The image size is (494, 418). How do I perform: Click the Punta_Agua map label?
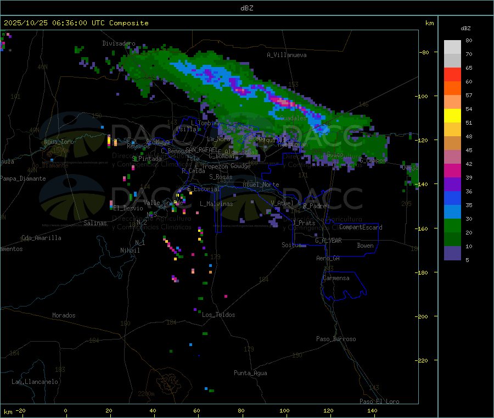coord(250,373)
